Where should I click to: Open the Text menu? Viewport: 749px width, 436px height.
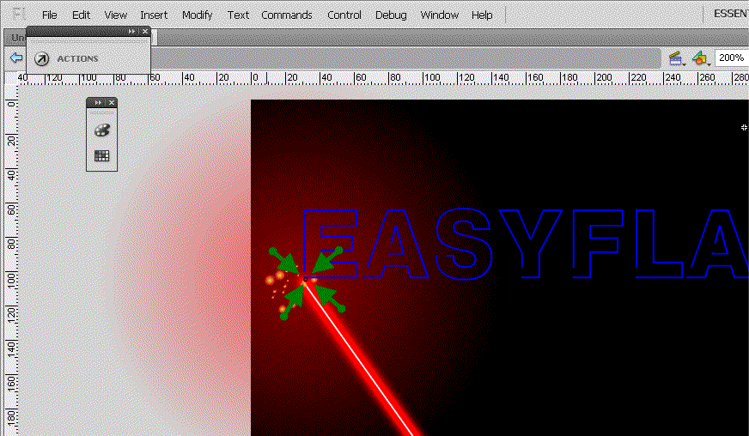(238, 15)
